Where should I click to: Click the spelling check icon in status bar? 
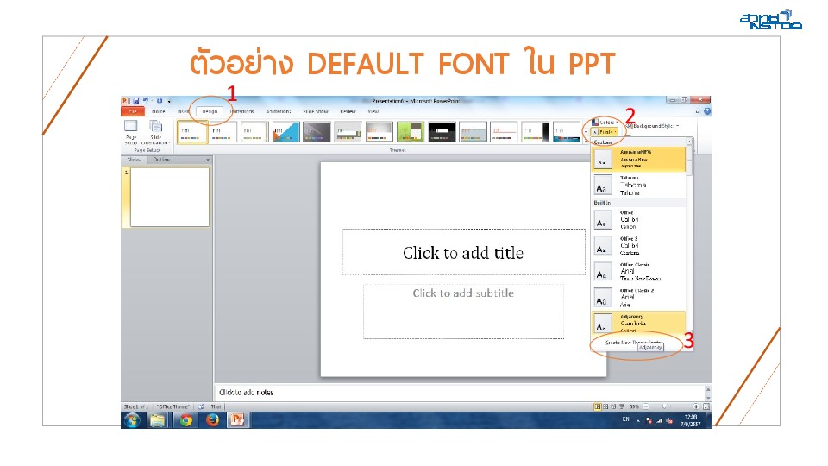click(201, 406)
